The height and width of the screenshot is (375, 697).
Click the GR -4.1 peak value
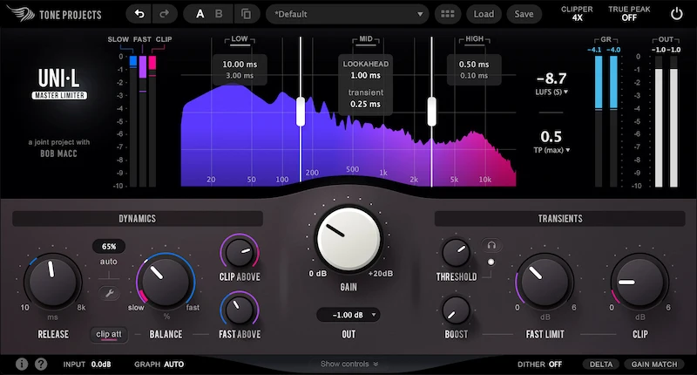tap(594, 50)
